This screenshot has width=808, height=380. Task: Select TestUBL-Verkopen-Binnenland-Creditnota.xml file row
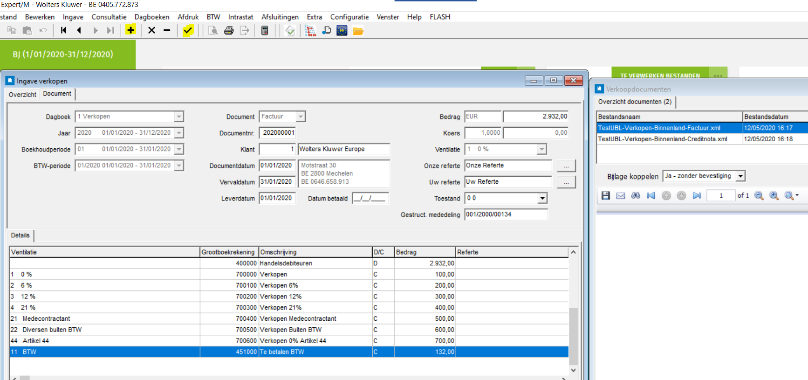(662, 139)
